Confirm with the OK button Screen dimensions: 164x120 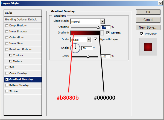148,12
